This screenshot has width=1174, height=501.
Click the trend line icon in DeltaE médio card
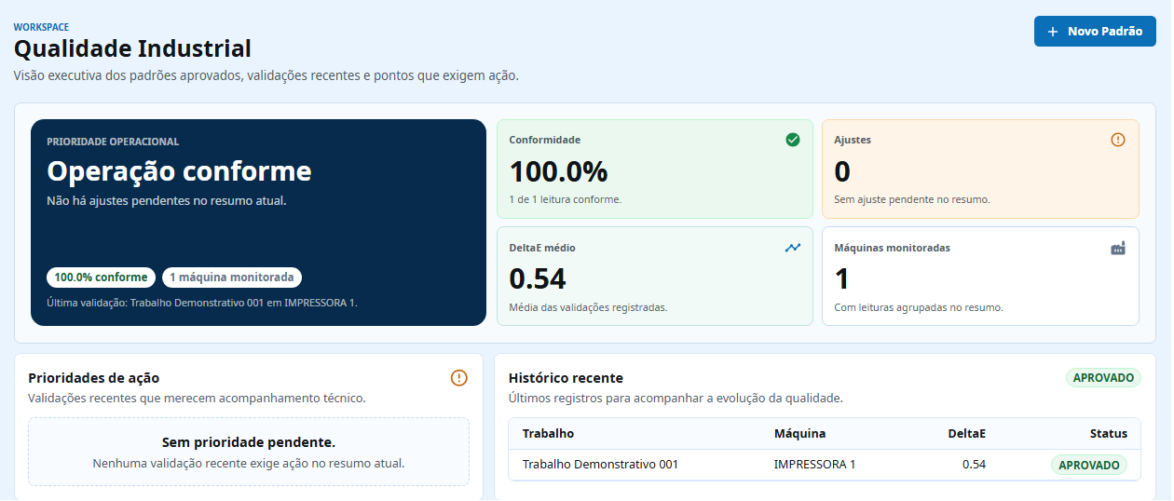click(x=793, y=248)
